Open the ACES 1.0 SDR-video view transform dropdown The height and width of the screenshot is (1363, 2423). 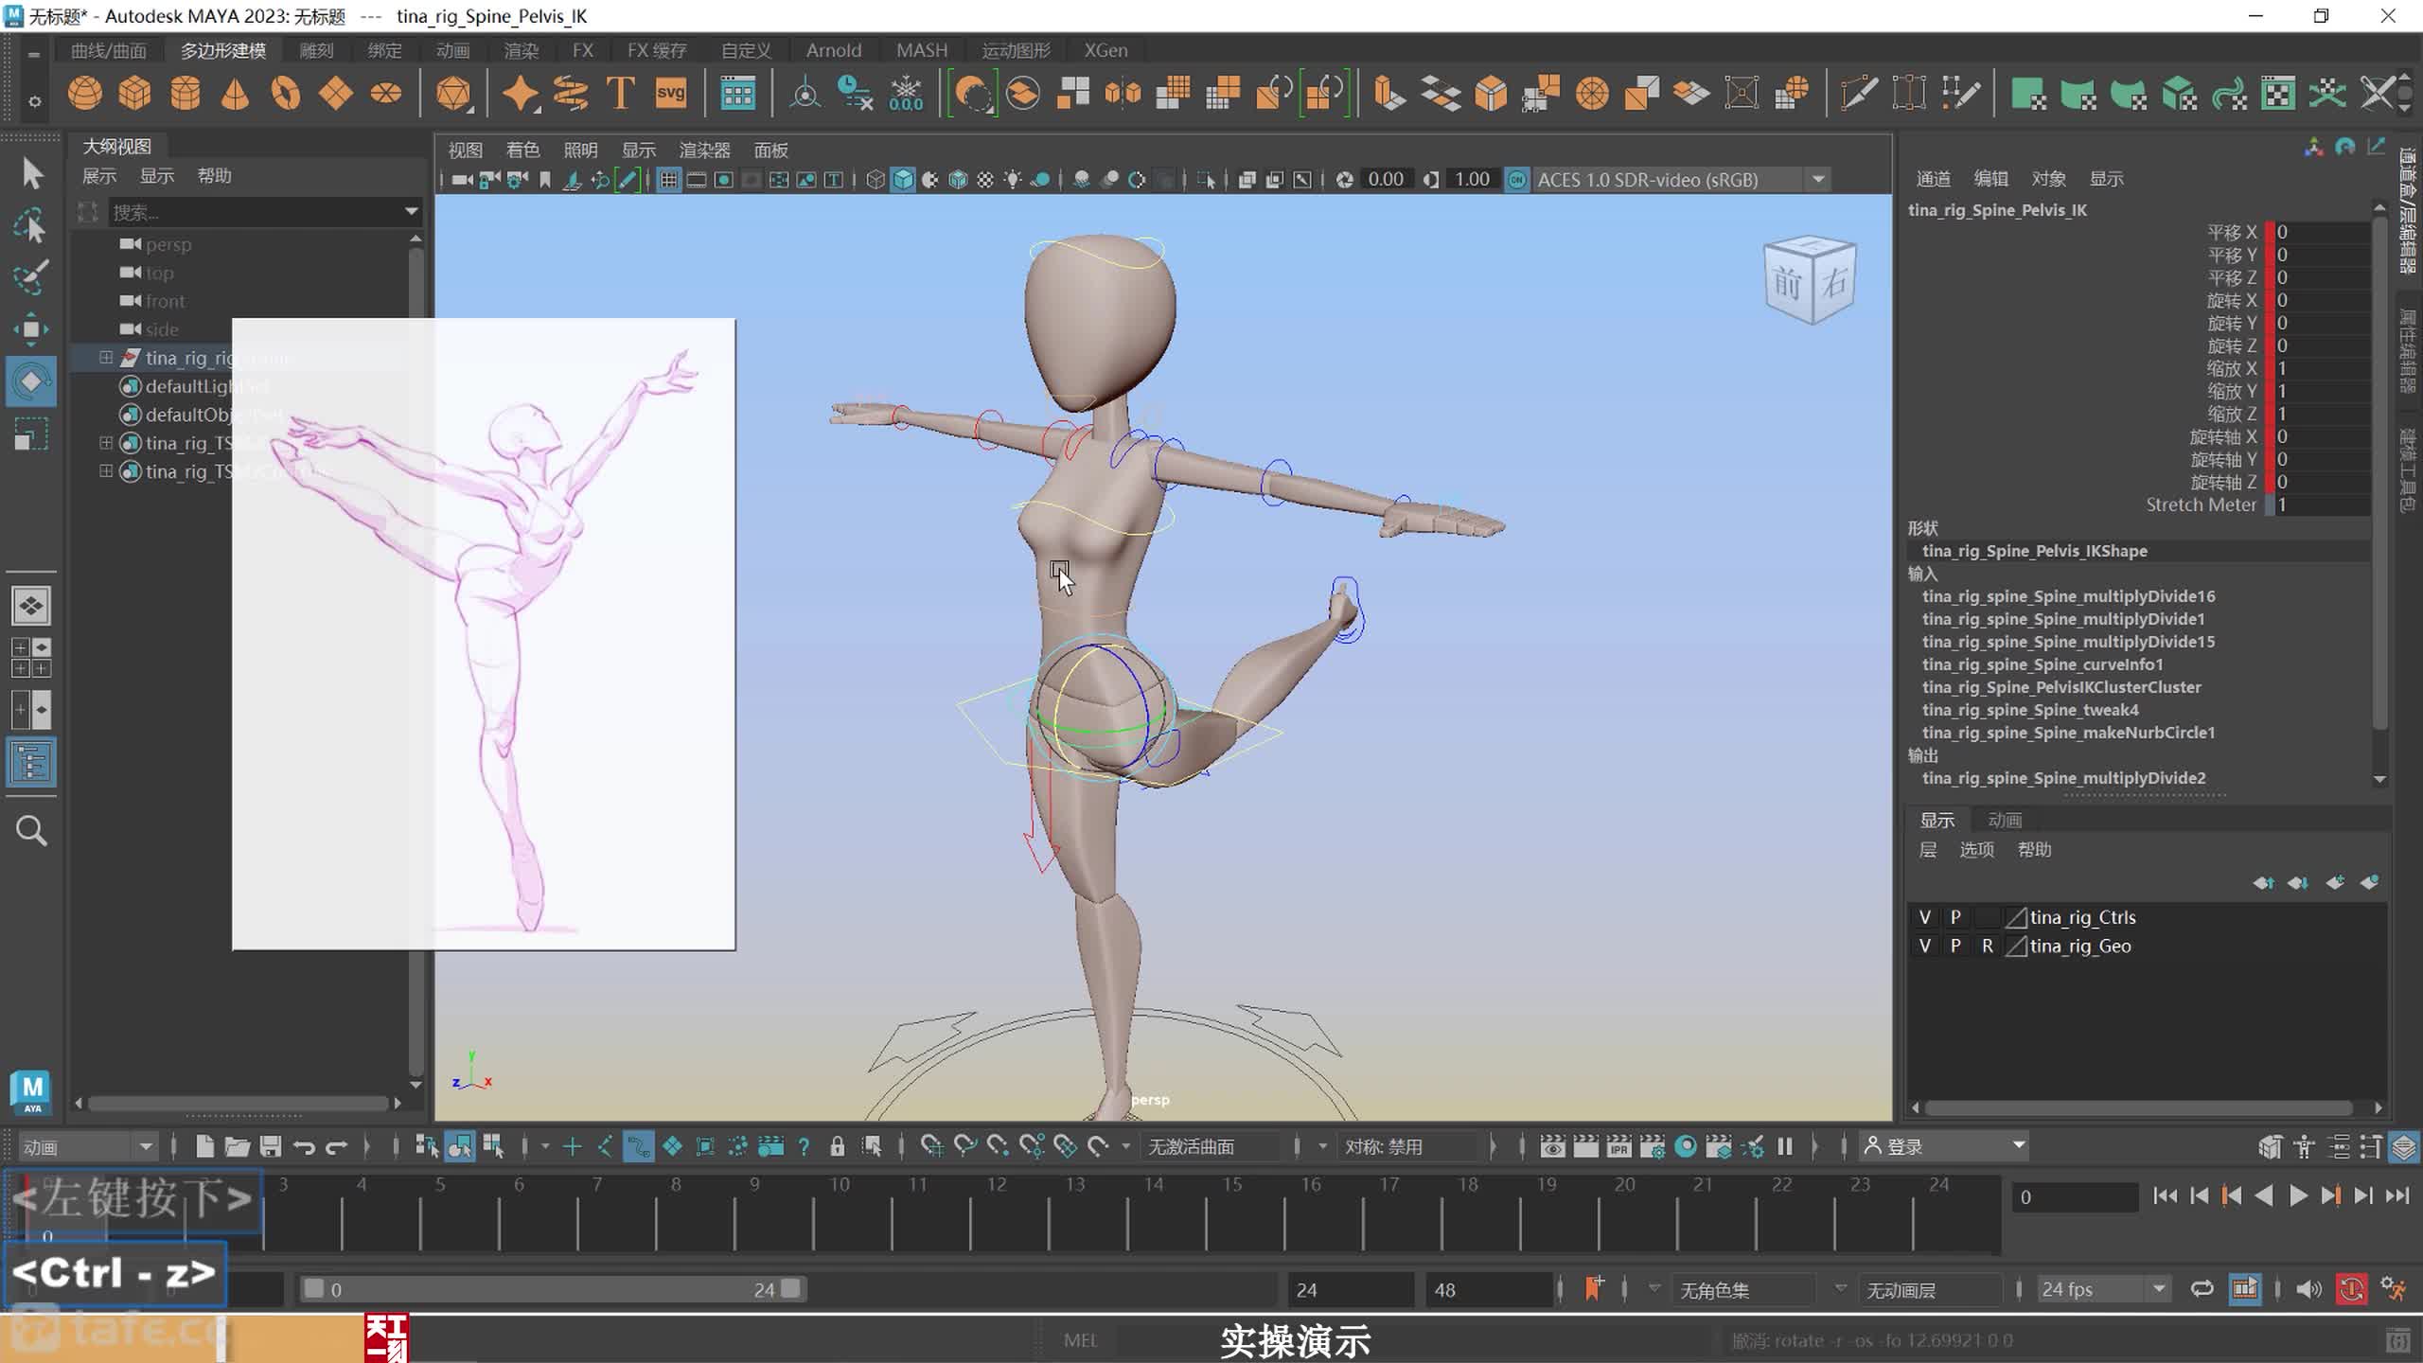click(1818, 180)
